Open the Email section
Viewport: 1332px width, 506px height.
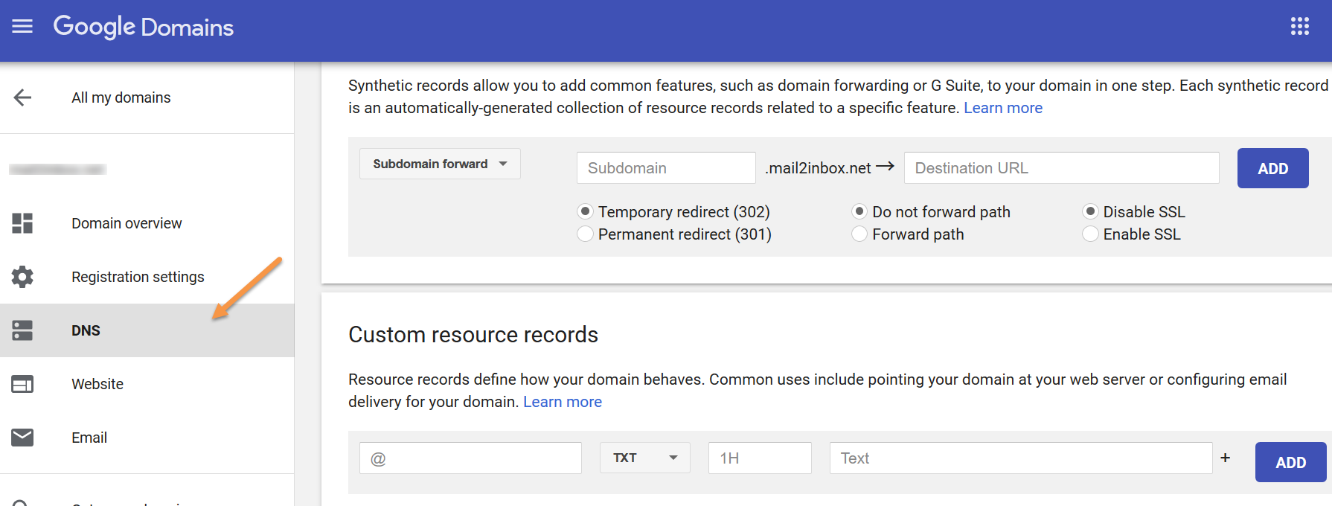point(89,438)
